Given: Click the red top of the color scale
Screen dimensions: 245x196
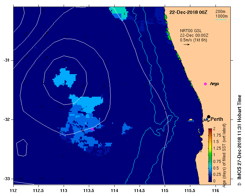Looking at the screenshot, I should coord(210,129).
